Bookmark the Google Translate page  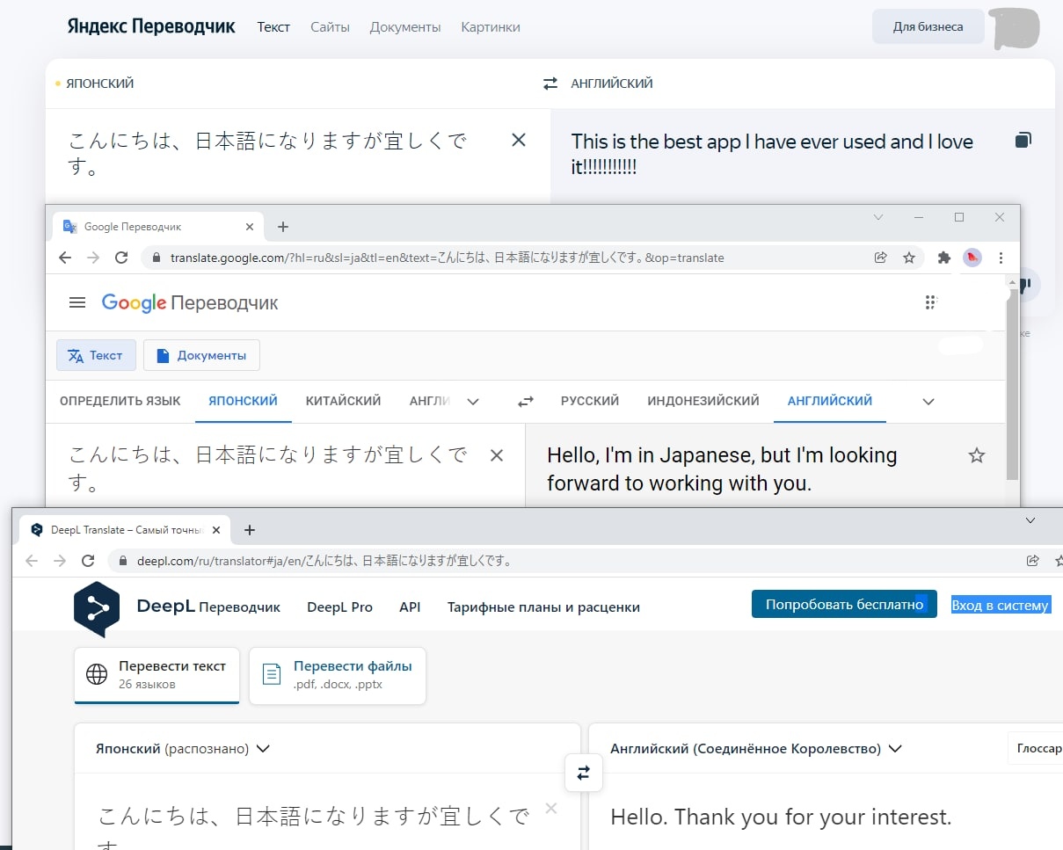point(909,258)
